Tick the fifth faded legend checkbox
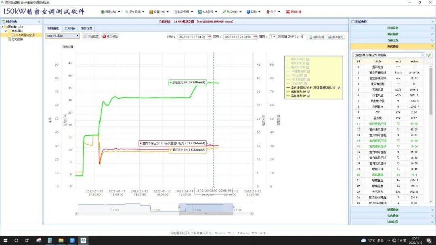This screenshot has width=436, height=245. pos(306,75)
